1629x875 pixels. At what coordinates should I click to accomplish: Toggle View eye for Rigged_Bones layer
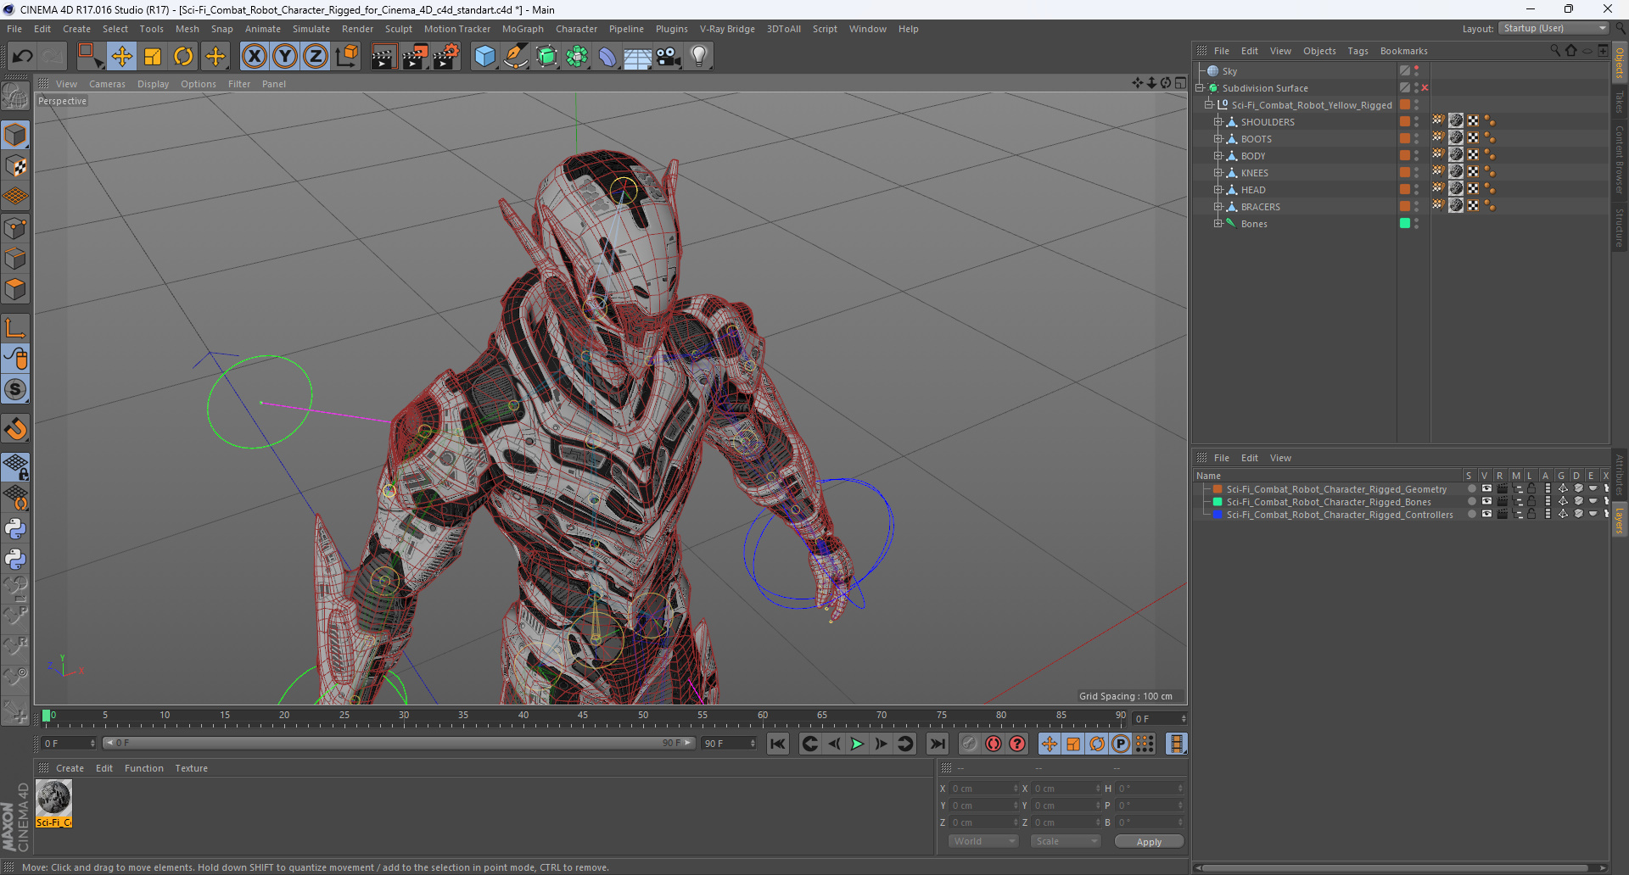(1486, 502)
